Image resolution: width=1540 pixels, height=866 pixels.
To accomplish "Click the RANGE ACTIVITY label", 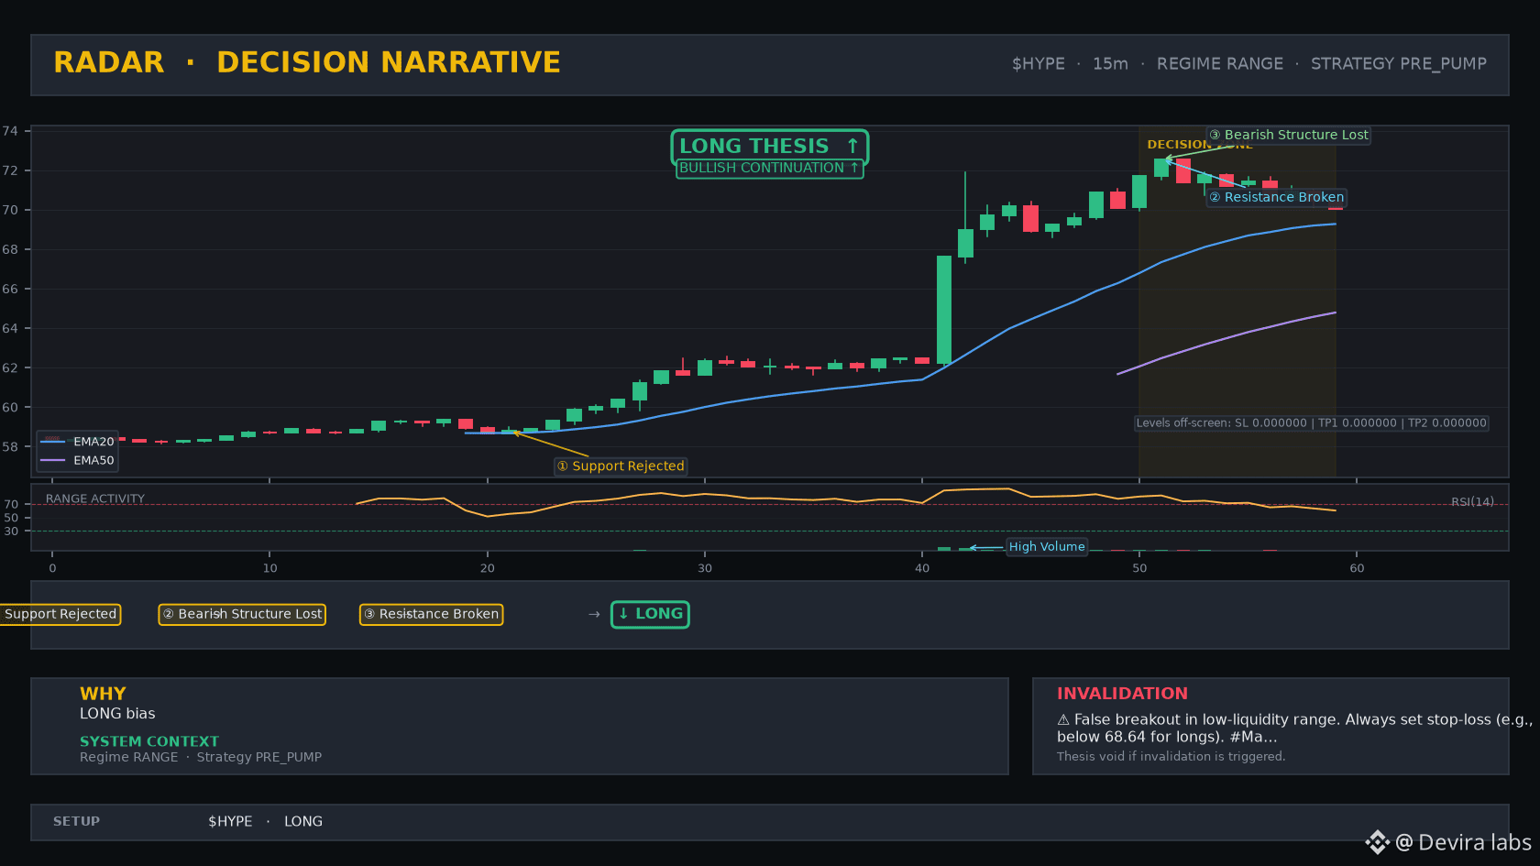I will pos(95,499).
